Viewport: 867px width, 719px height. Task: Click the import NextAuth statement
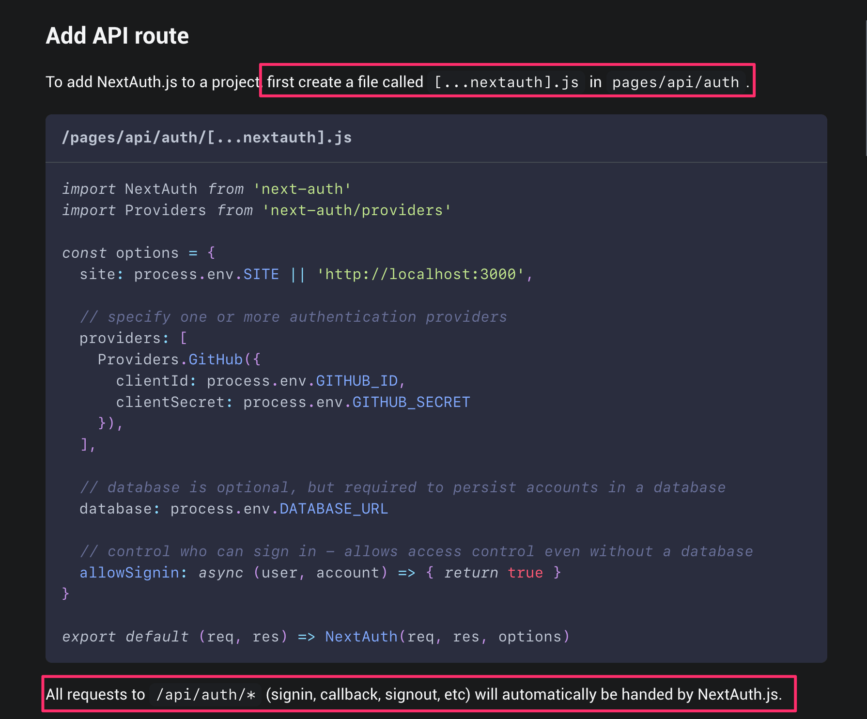(206, 189)
